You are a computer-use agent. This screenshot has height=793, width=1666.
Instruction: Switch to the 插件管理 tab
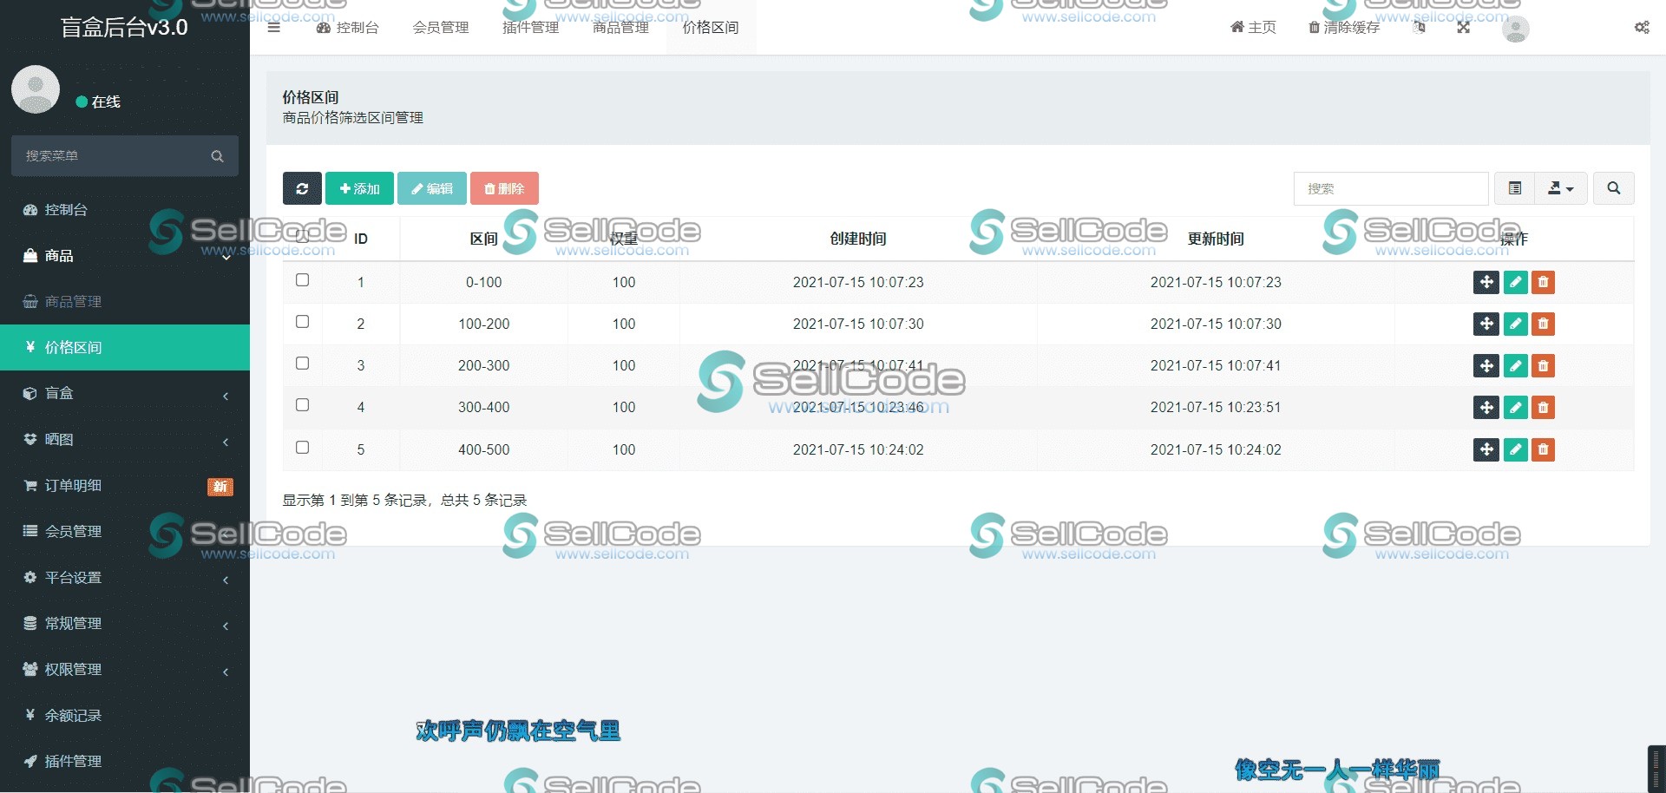pyautogui.click(x=530, y=27)
